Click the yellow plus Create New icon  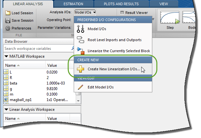click(x=81, y=69)
